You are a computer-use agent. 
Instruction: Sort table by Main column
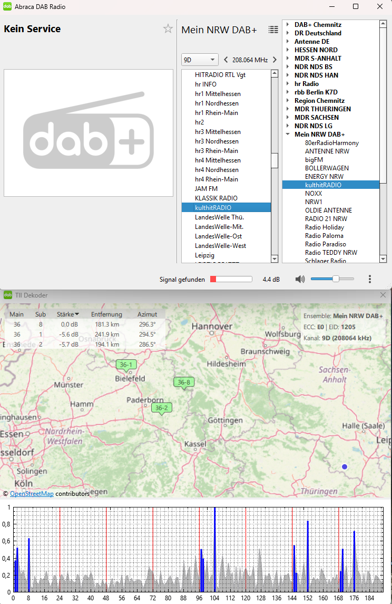click(x=16, y=314)
